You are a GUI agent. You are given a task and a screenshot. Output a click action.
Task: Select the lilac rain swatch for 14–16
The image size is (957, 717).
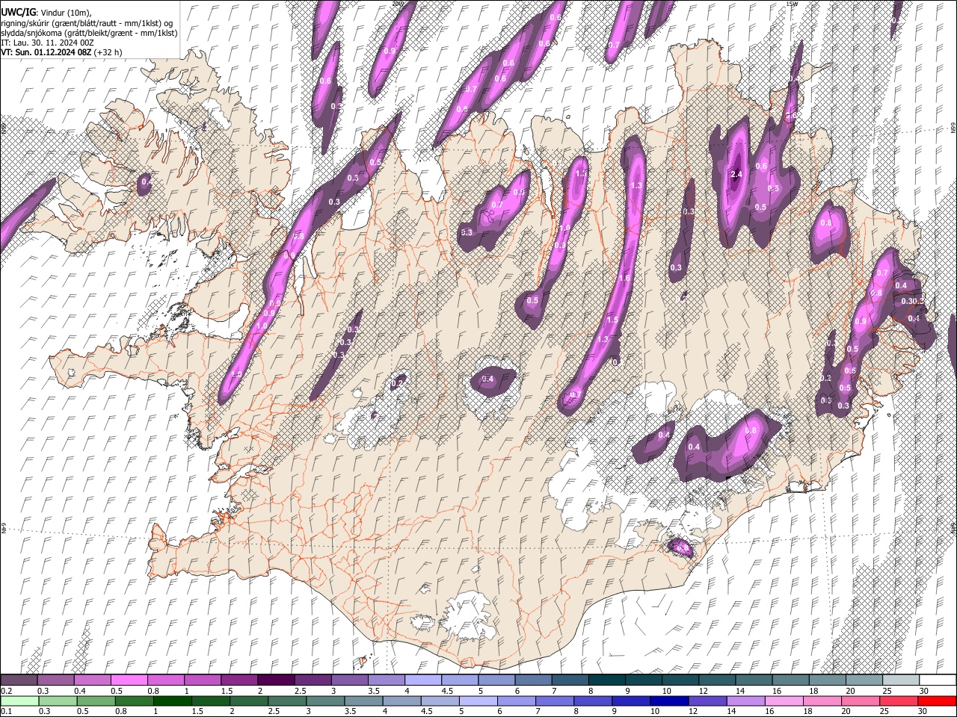click(x=745, y=701)
